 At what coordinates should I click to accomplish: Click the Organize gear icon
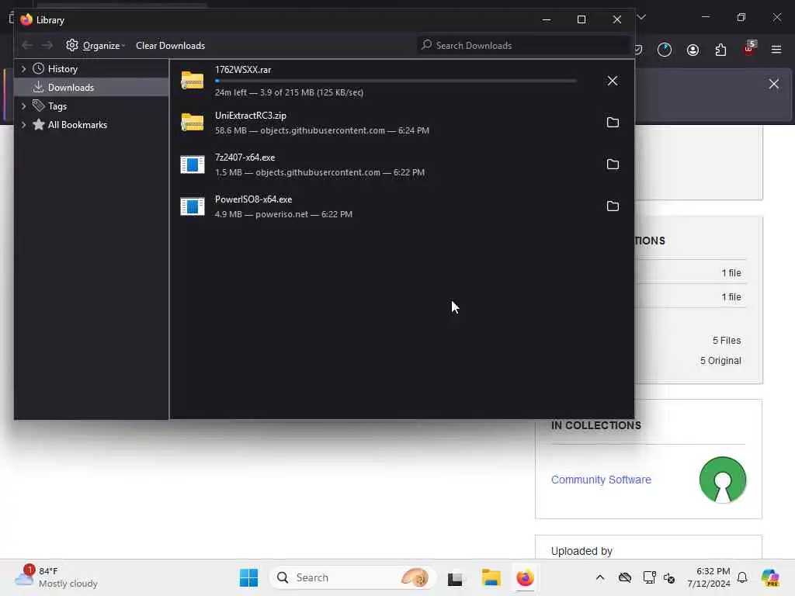[x=72, y=45]
